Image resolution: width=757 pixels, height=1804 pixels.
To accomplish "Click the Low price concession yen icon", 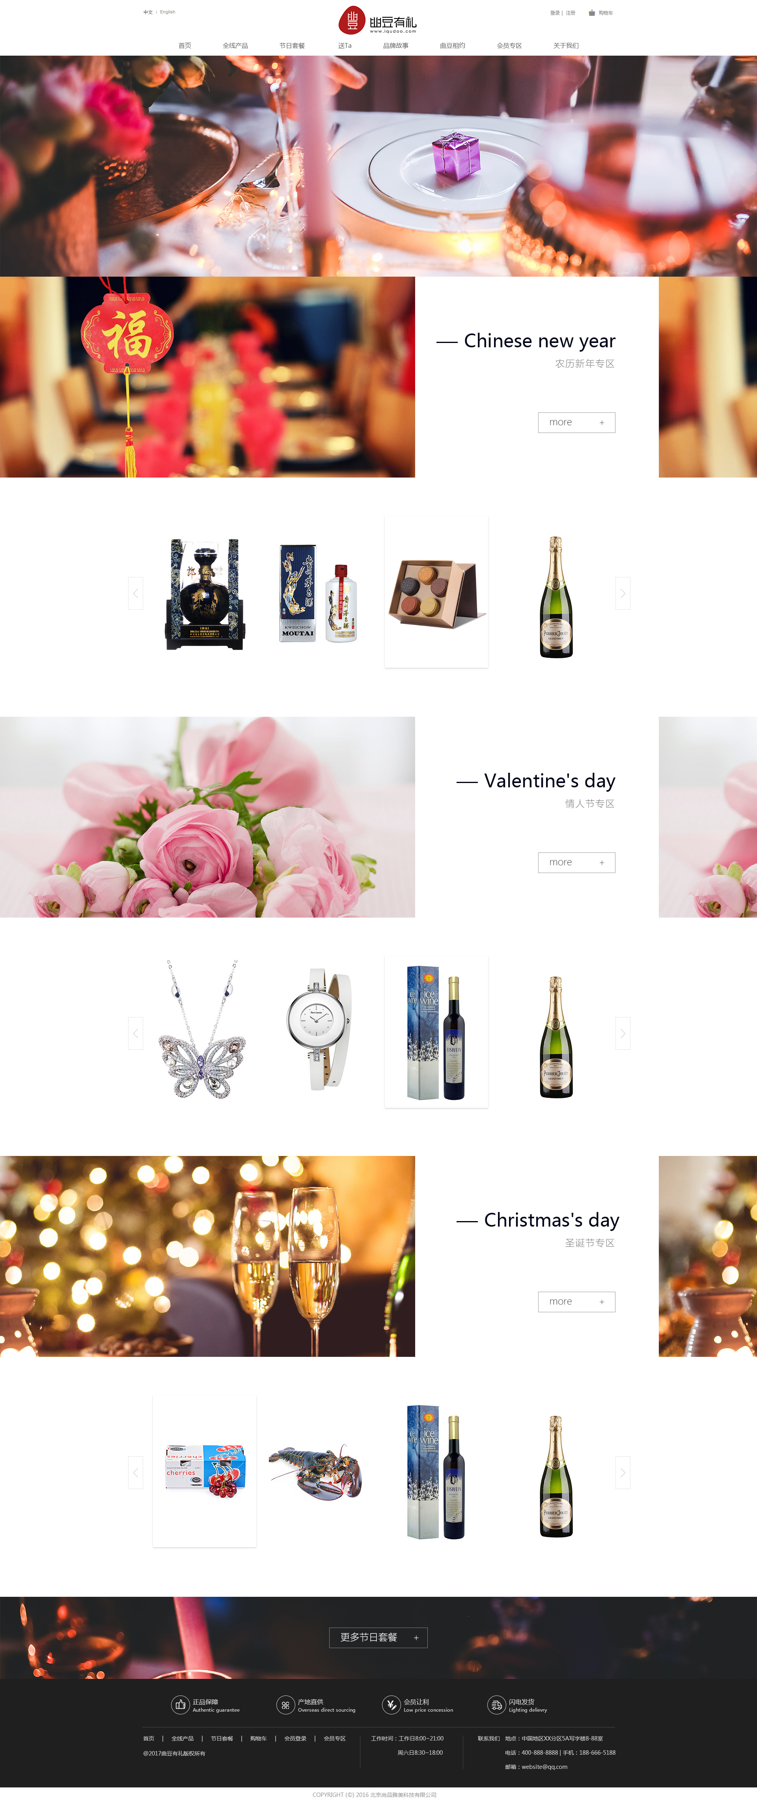I will (x=391, y=1705).
